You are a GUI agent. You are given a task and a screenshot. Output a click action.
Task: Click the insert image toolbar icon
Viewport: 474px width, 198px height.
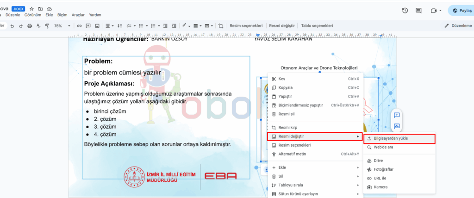(97, 26)
